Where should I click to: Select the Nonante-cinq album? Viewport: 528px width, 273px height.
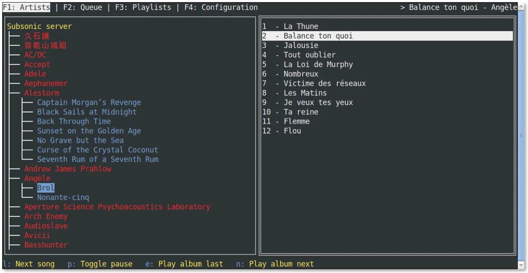coord(63,197)
